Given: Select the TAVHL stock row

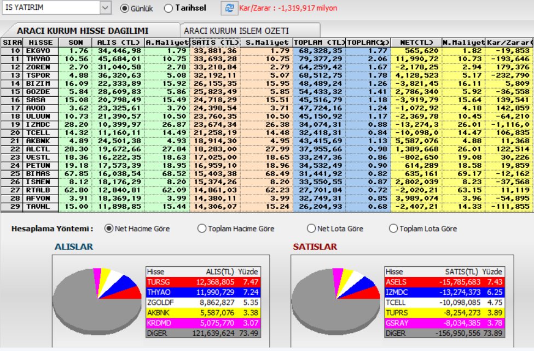Looking at the screenshot, I should pos(267,206).
